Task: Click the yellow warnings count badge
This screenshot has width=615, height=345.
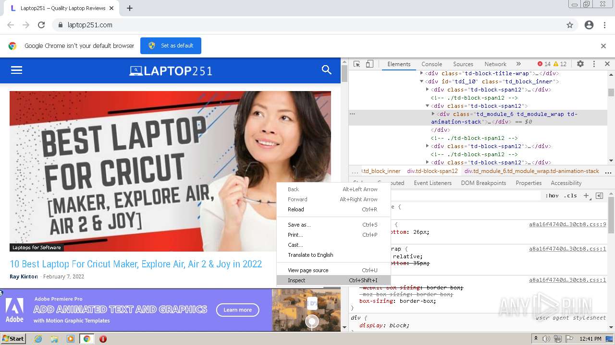Action: point(560,64)
